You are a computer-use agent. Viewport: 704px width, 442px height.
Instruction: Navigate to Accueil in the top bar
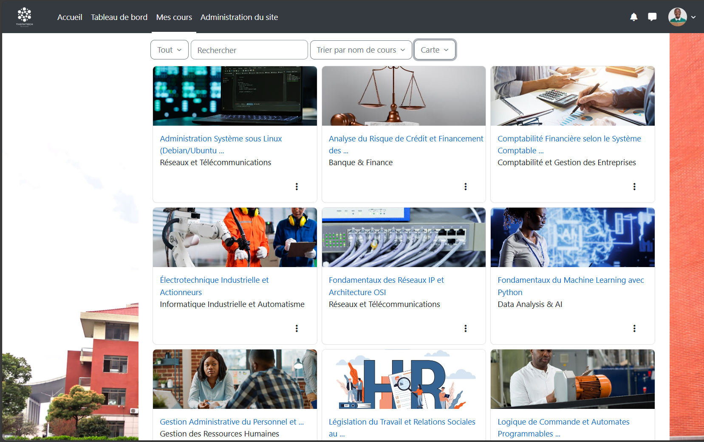coord(70,17)
